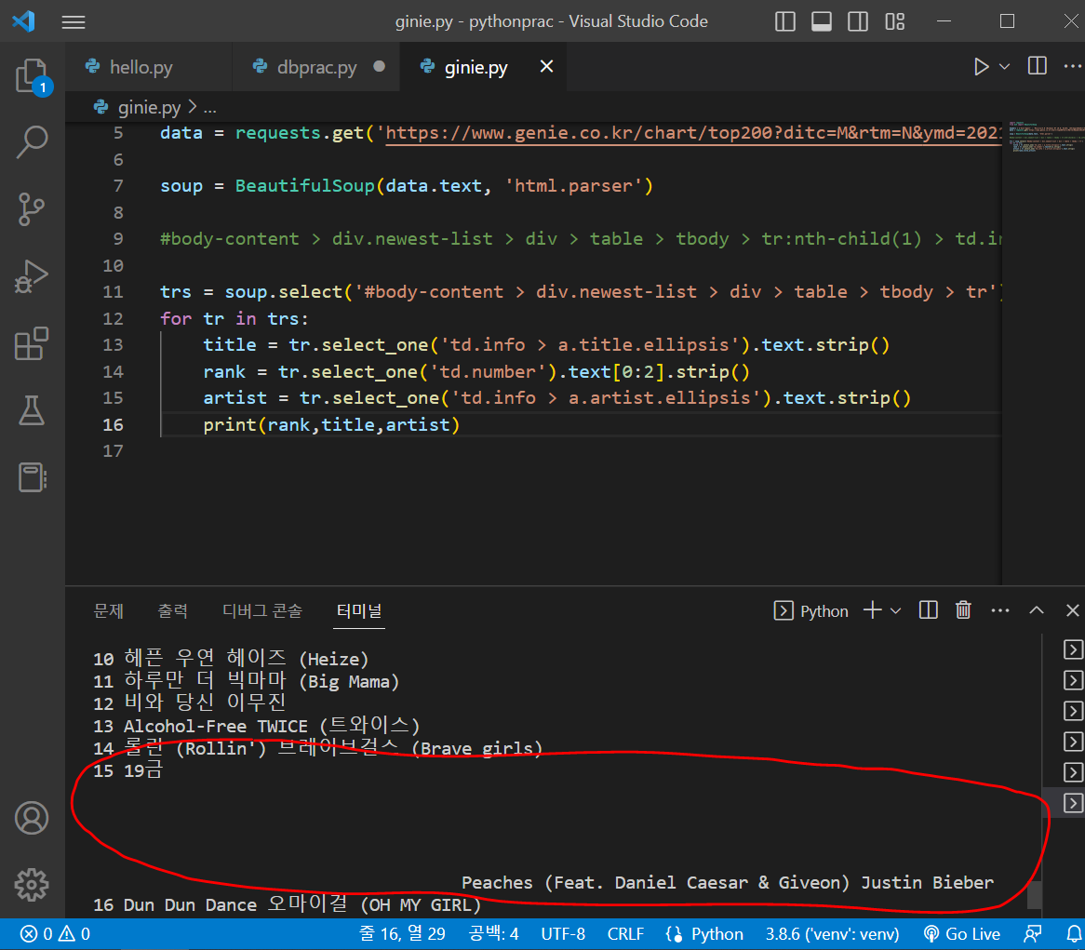Screen dimensions: 1085x950
Task: Switch to the hello.py tab
Action: 141,67
